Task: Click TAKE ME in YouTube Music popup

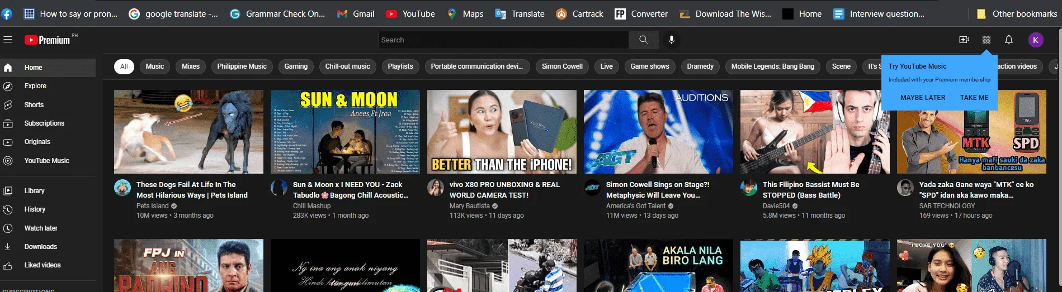Action: pos(974,98)
